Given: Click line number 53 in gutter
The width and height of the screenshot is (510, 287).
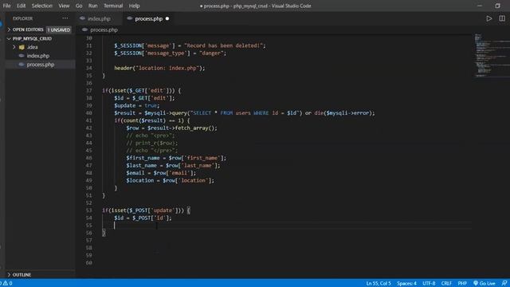Looking at the screenshot, I should (x=88, y=210).
